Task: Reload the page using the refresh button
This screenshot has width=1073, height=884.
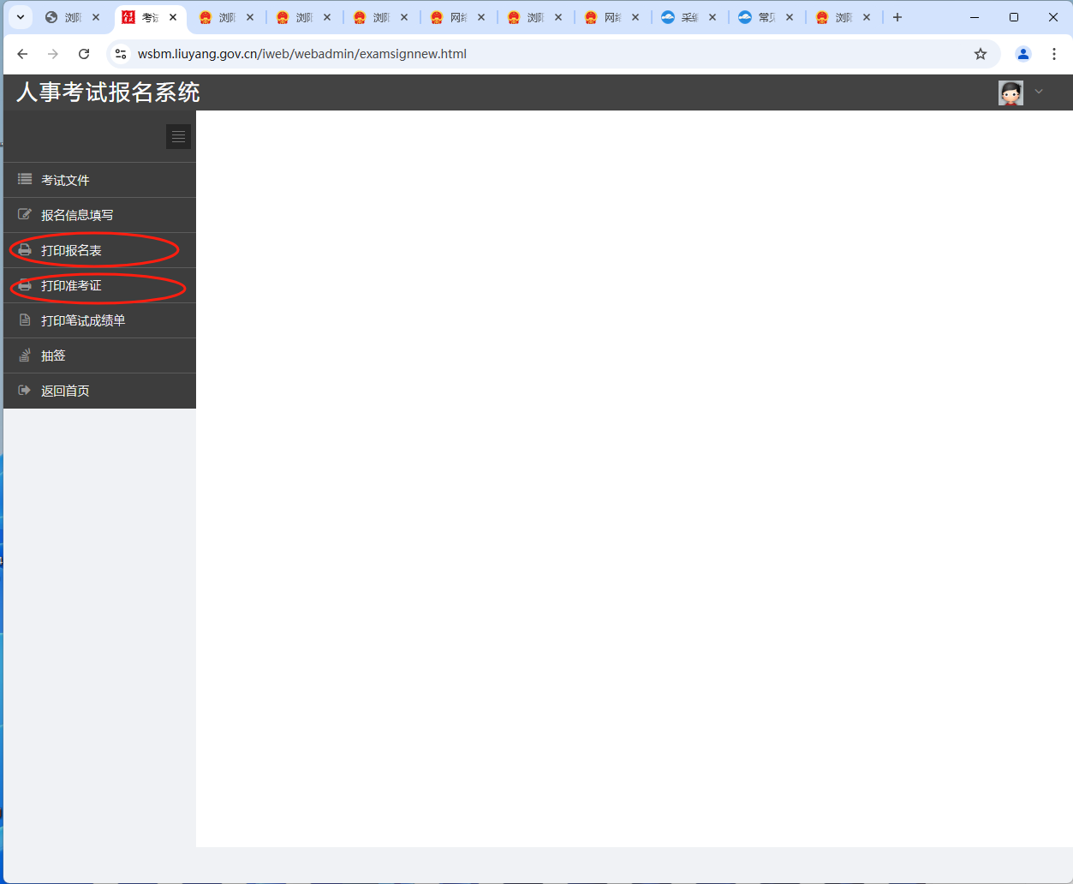Action: [84, 54]
